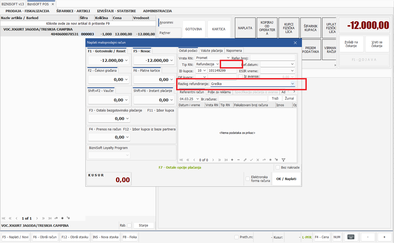Viewport: 394px width, 243px height.
Task: Expand the Vrsta RN Promet dropdown
Action: pos(228,58)
